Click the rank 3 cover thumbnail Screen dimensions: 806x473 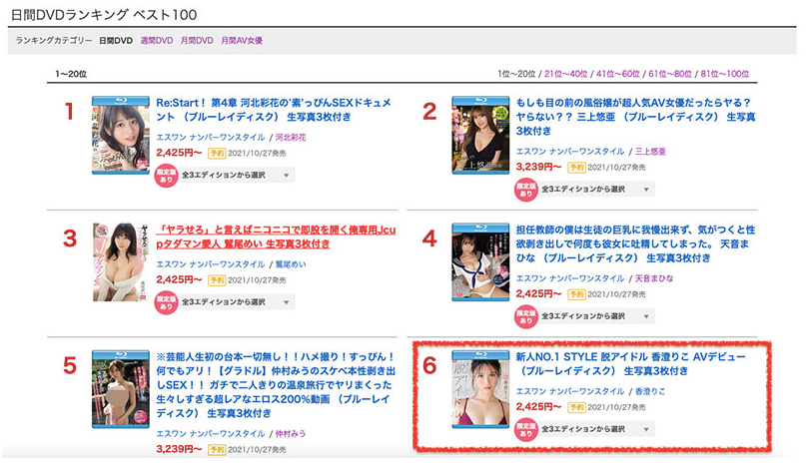click(121, 261)
